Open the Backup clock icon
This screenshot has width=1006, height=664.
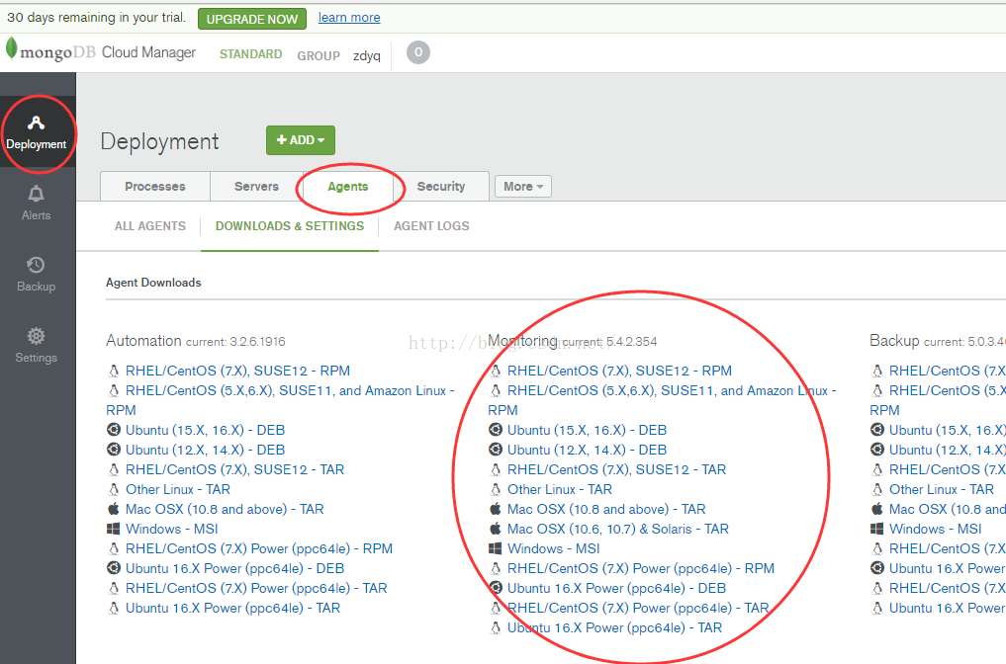pos(36,265)
